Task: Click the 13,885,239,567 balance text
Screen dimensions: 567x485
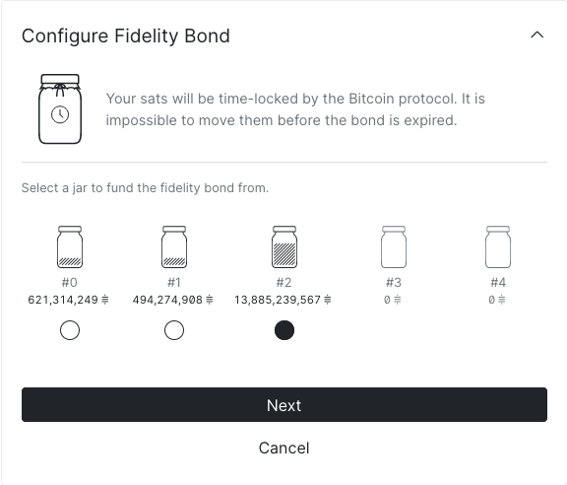Action: tap(278, 300)
